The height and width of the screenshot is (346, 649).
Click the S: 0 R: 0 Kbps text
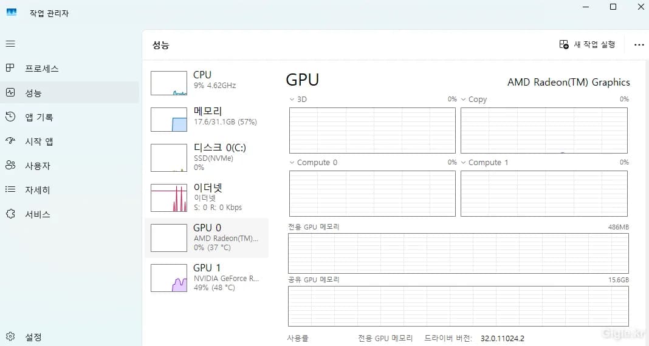218,208
